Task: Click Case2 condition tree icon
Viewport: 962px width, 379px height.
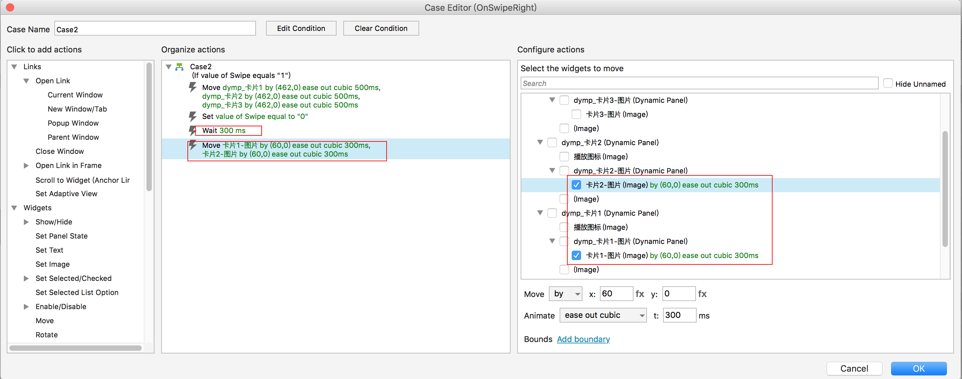Action: click(x=180, y=67)
